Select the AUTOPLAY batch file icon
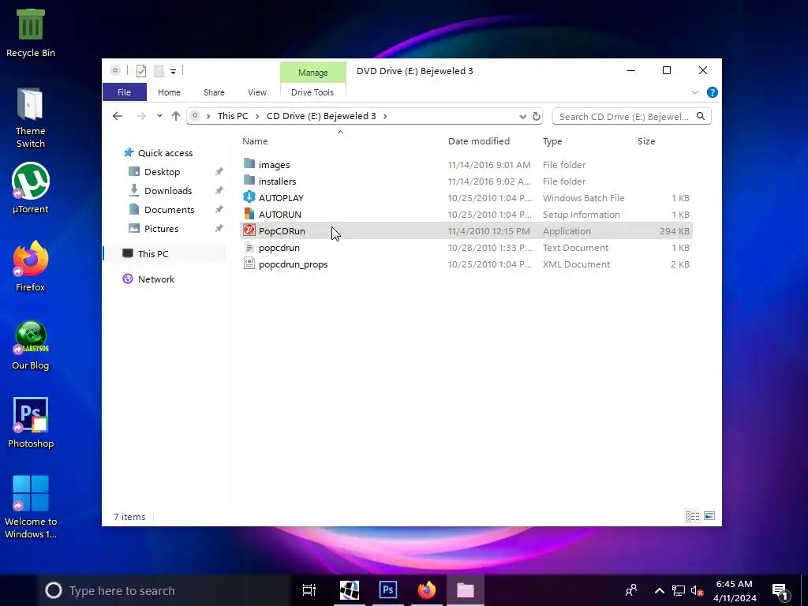This screenshot has height=606, width=808. (249, 197)
